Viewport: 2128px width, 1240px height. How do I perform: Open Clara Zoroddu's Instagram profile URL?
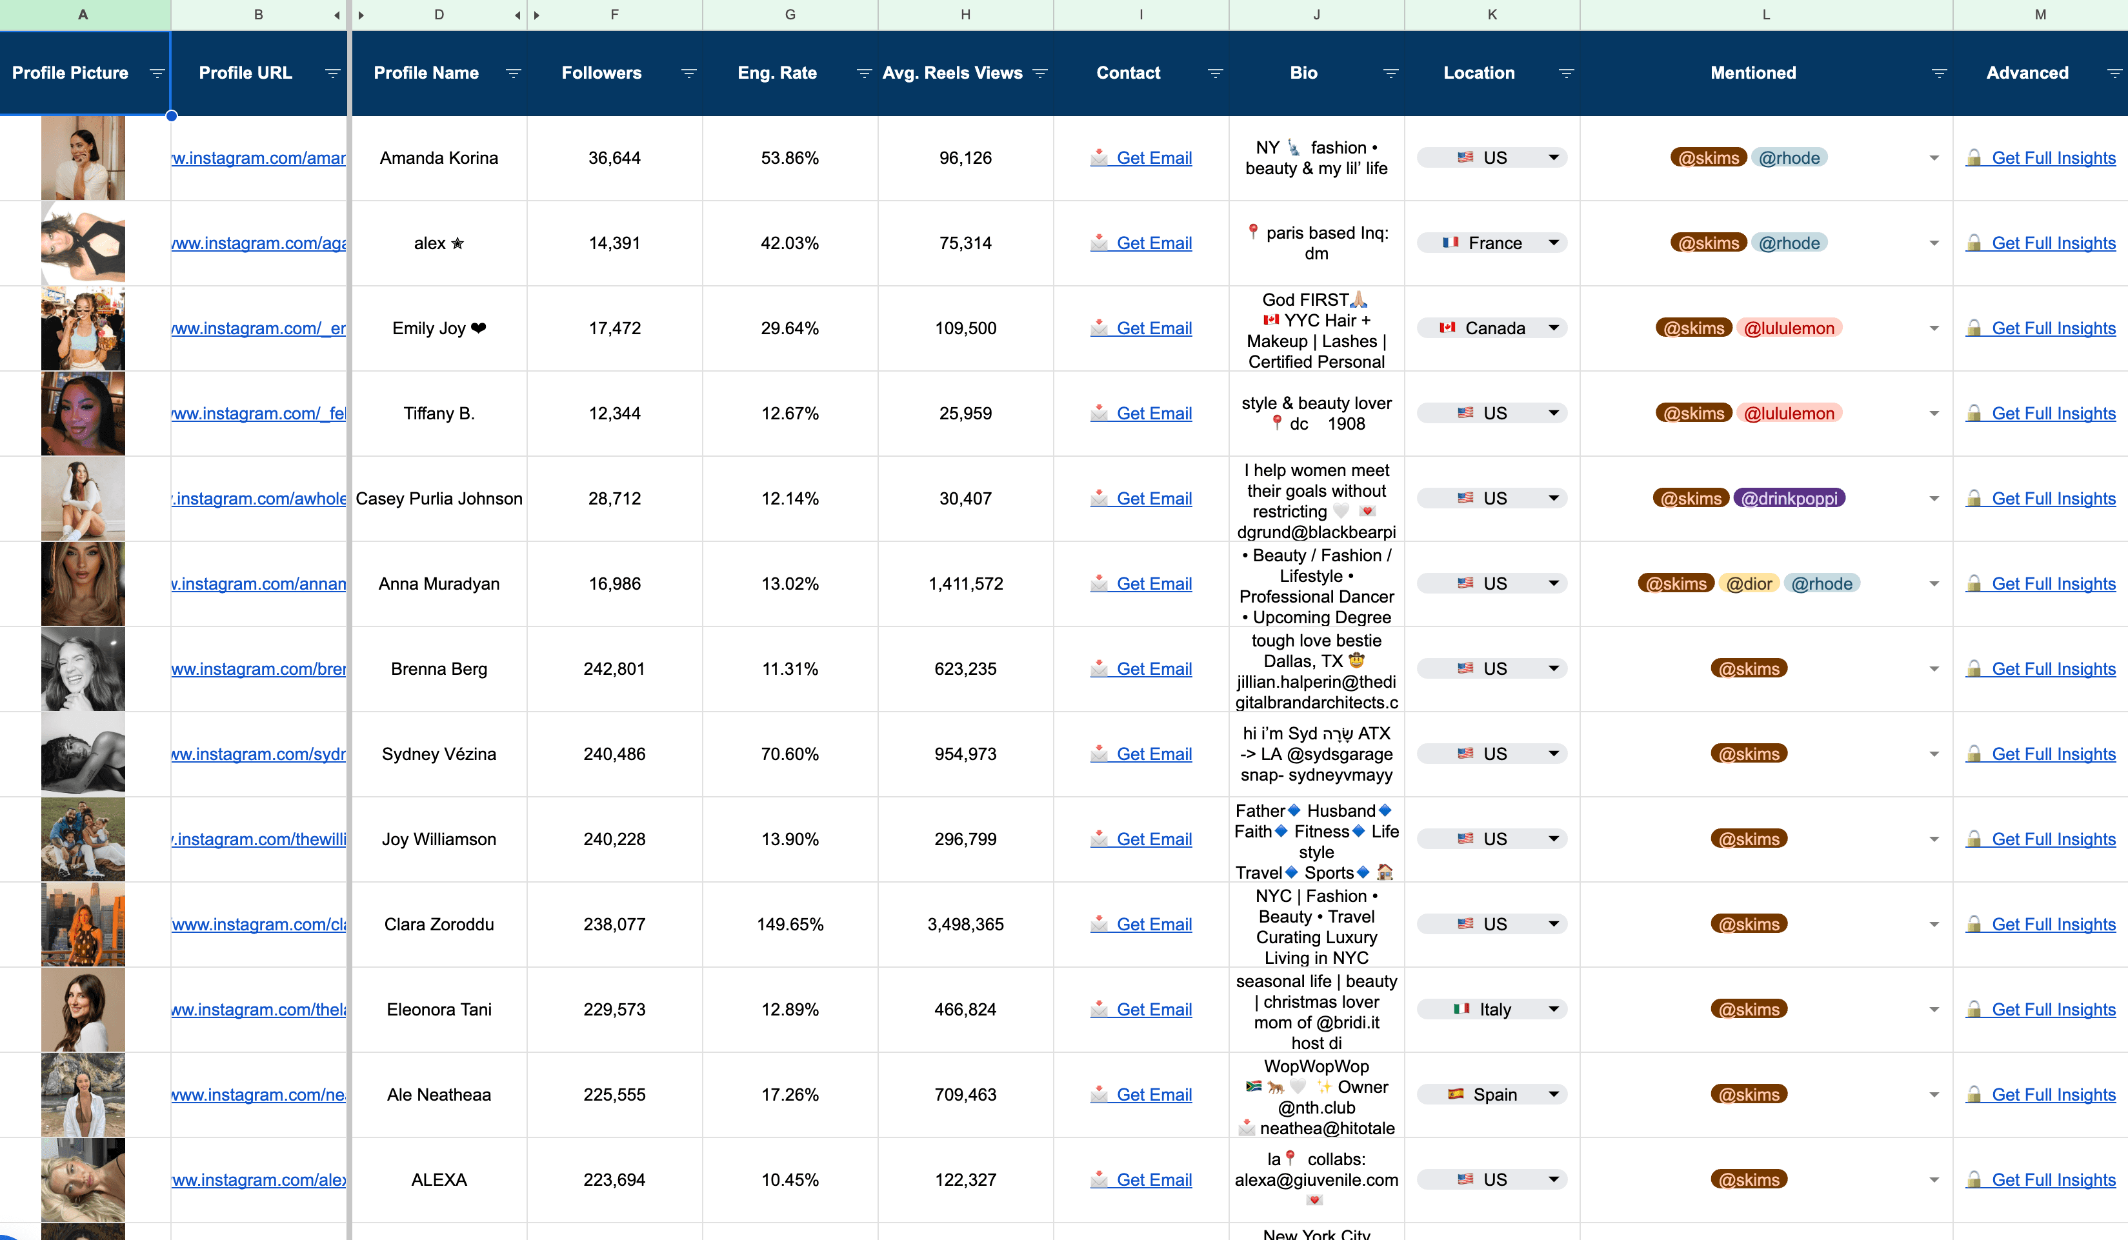258,925
